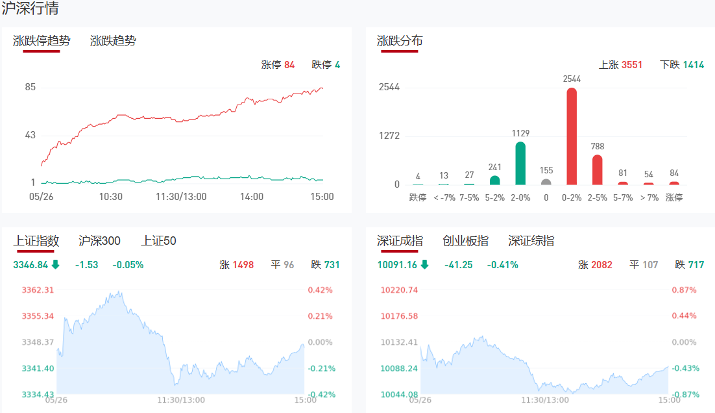Click the 涨跌分布 panel title
The width and height of the screenshot is (715, 413).
point(400,41)
